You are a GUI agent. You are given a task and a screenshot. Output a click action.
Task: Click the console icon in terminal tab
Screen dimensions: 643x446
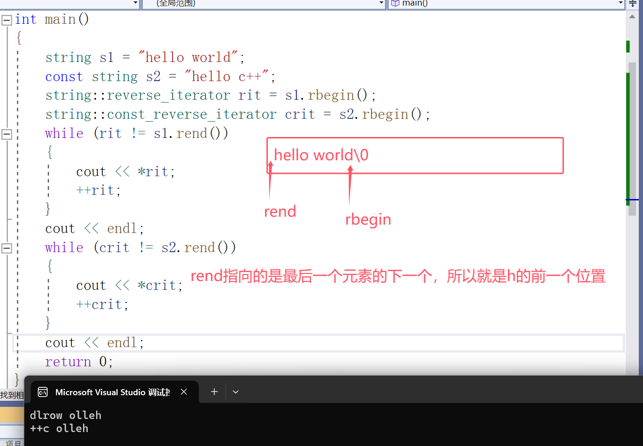click(x=42, y=392)
